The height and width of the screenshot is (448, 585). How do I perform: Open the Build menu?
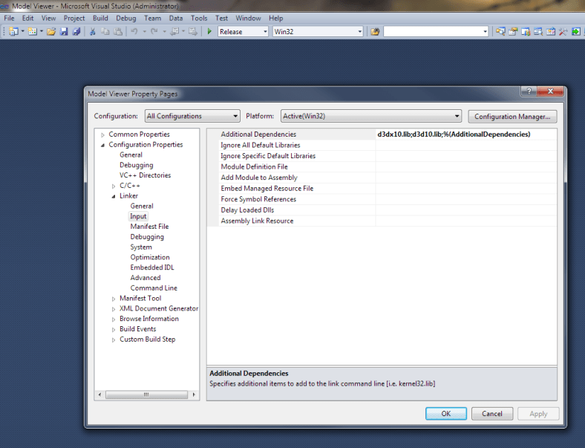coord(100,18)
